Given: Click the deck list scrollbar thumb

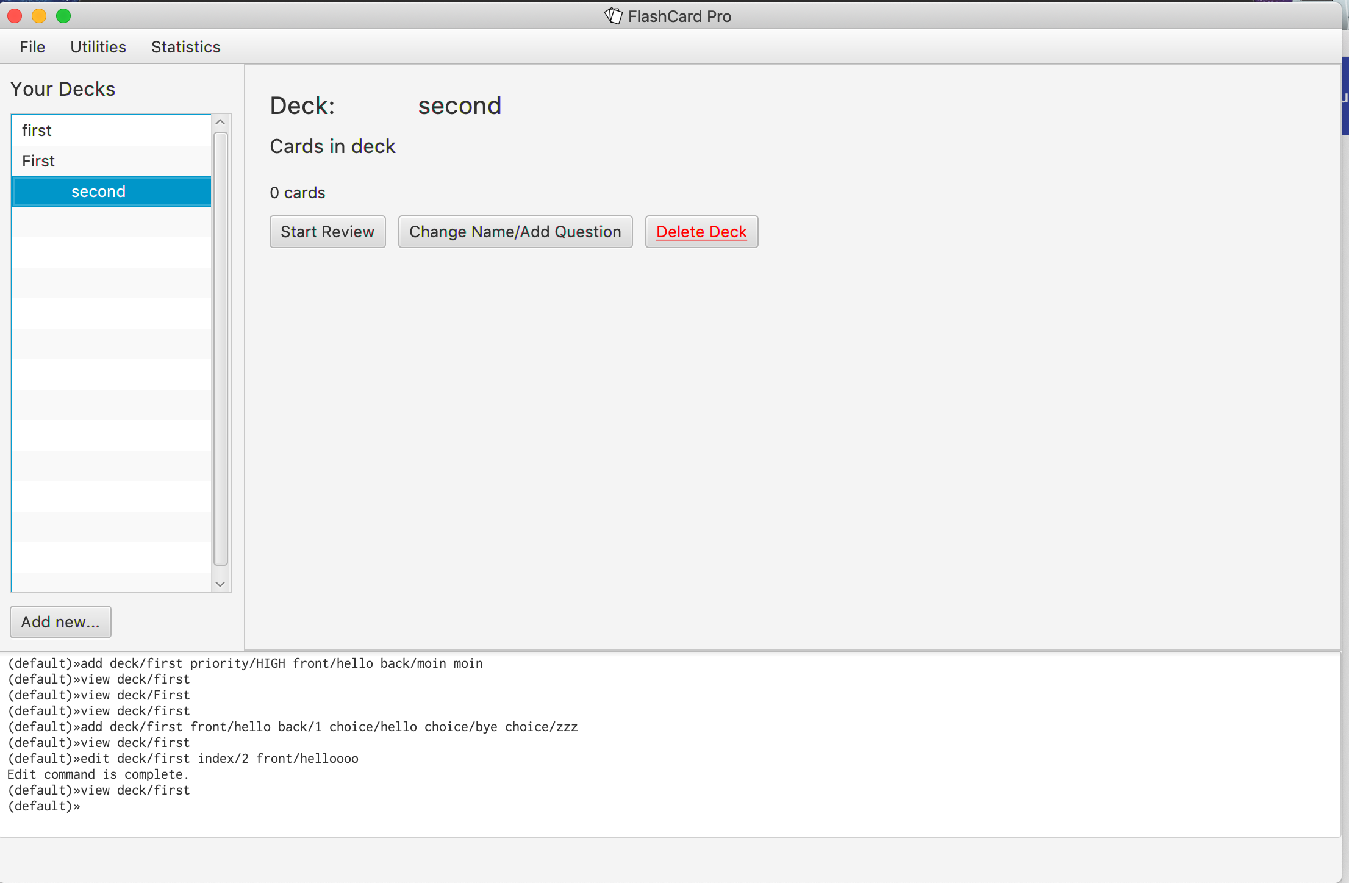Looking at the screenshot, I should pyautogui.click(x=221, y=348).
